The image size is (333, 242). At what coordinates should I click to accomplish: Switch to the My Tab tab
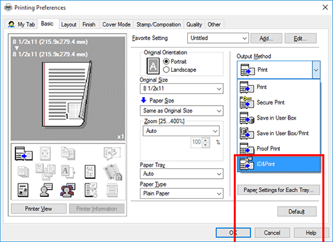point(21,25)
